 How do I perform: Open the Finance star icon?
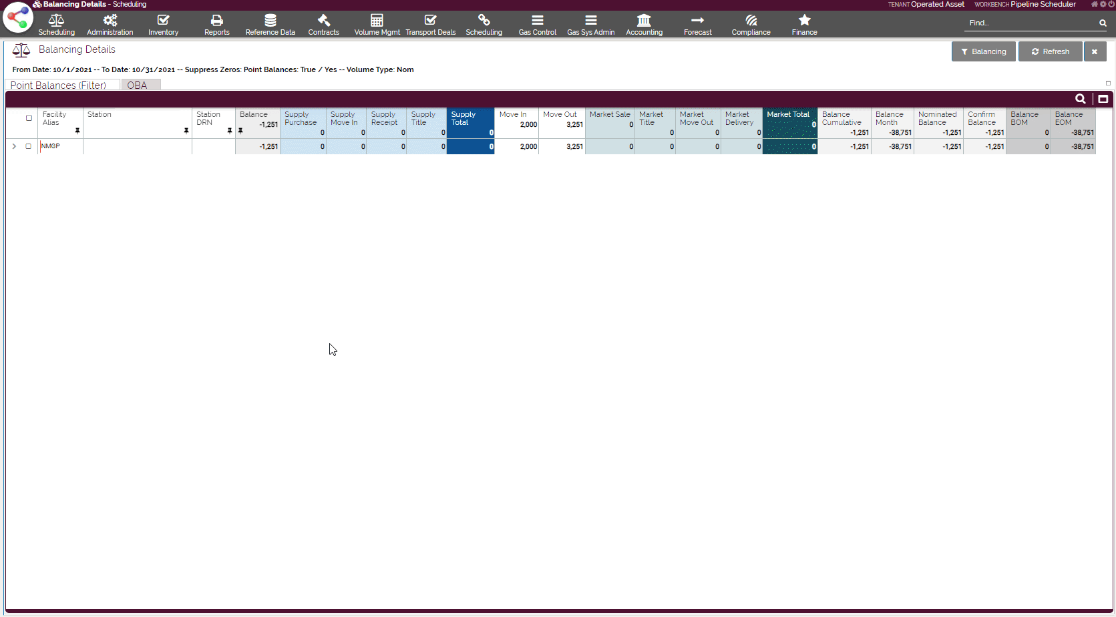coord(804,21)
